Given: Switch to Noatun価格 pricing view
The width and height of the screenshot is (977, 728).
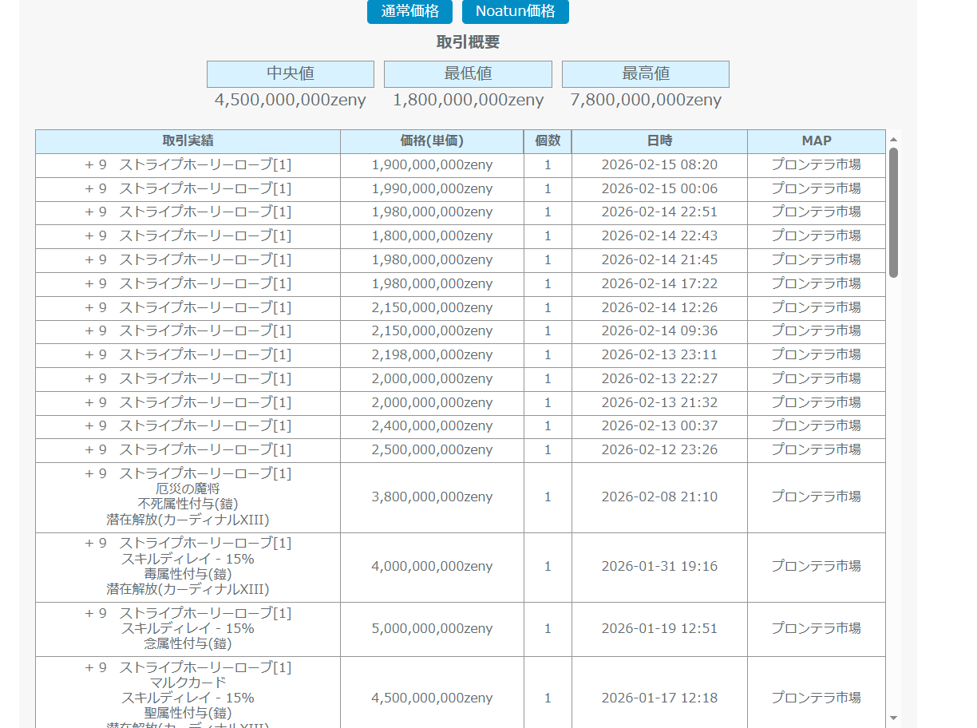Looking at the screenshot, I should coord(515,12).
